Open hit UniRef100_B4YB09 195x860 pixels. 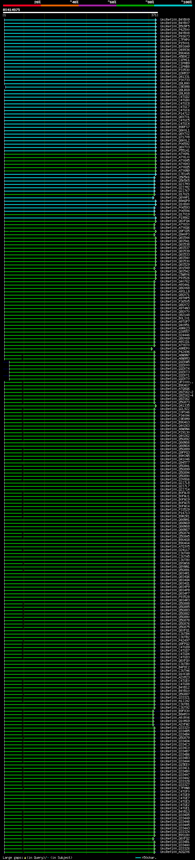175,20
